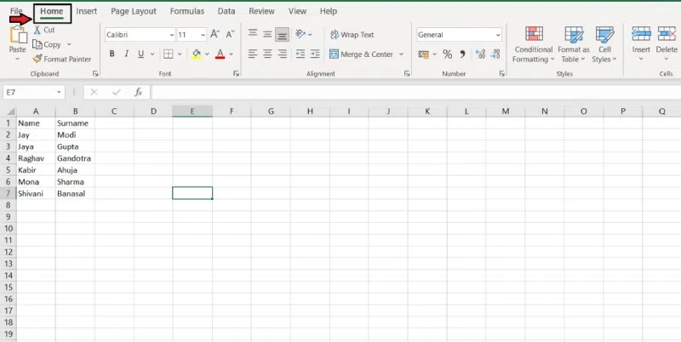Click the Center alignment icon

pos(267,54)
